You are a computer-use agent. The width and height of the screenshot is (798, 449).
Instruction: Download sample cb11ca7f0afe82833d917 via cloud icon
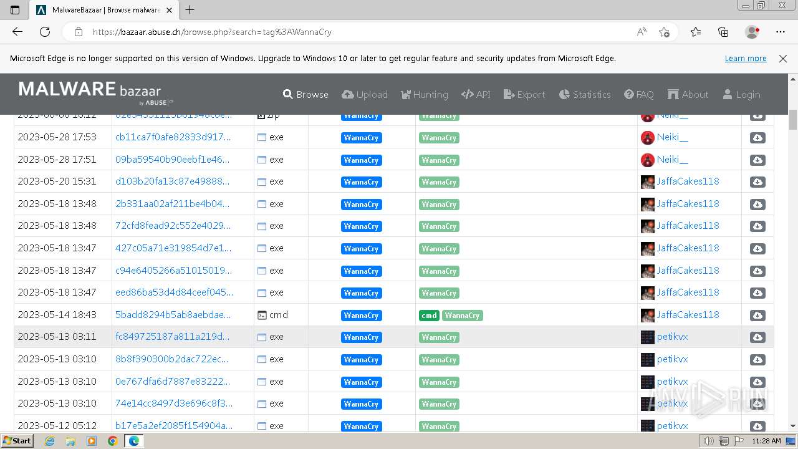click(x=757, y=138)
